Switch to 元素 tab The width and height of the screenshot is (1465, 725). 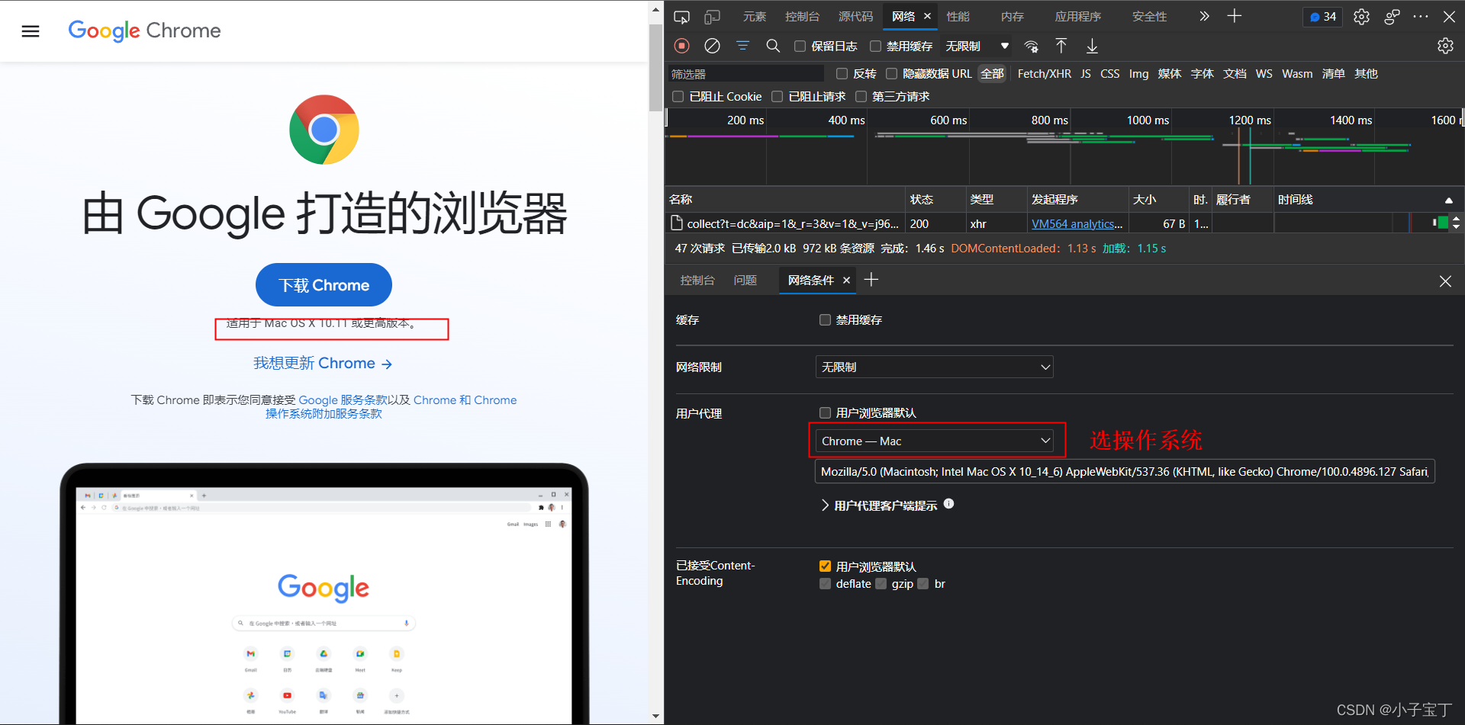754,17
